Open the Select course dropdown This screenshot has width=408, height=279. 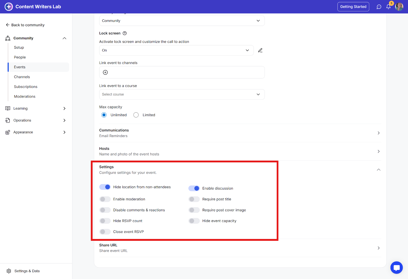click(182, 94)
